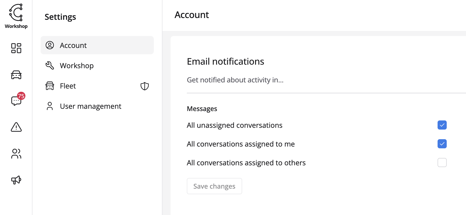Open the customers people icon
The height and width of the screenshot is (215, 466).
pyautogui.click(x=16, y=154)
